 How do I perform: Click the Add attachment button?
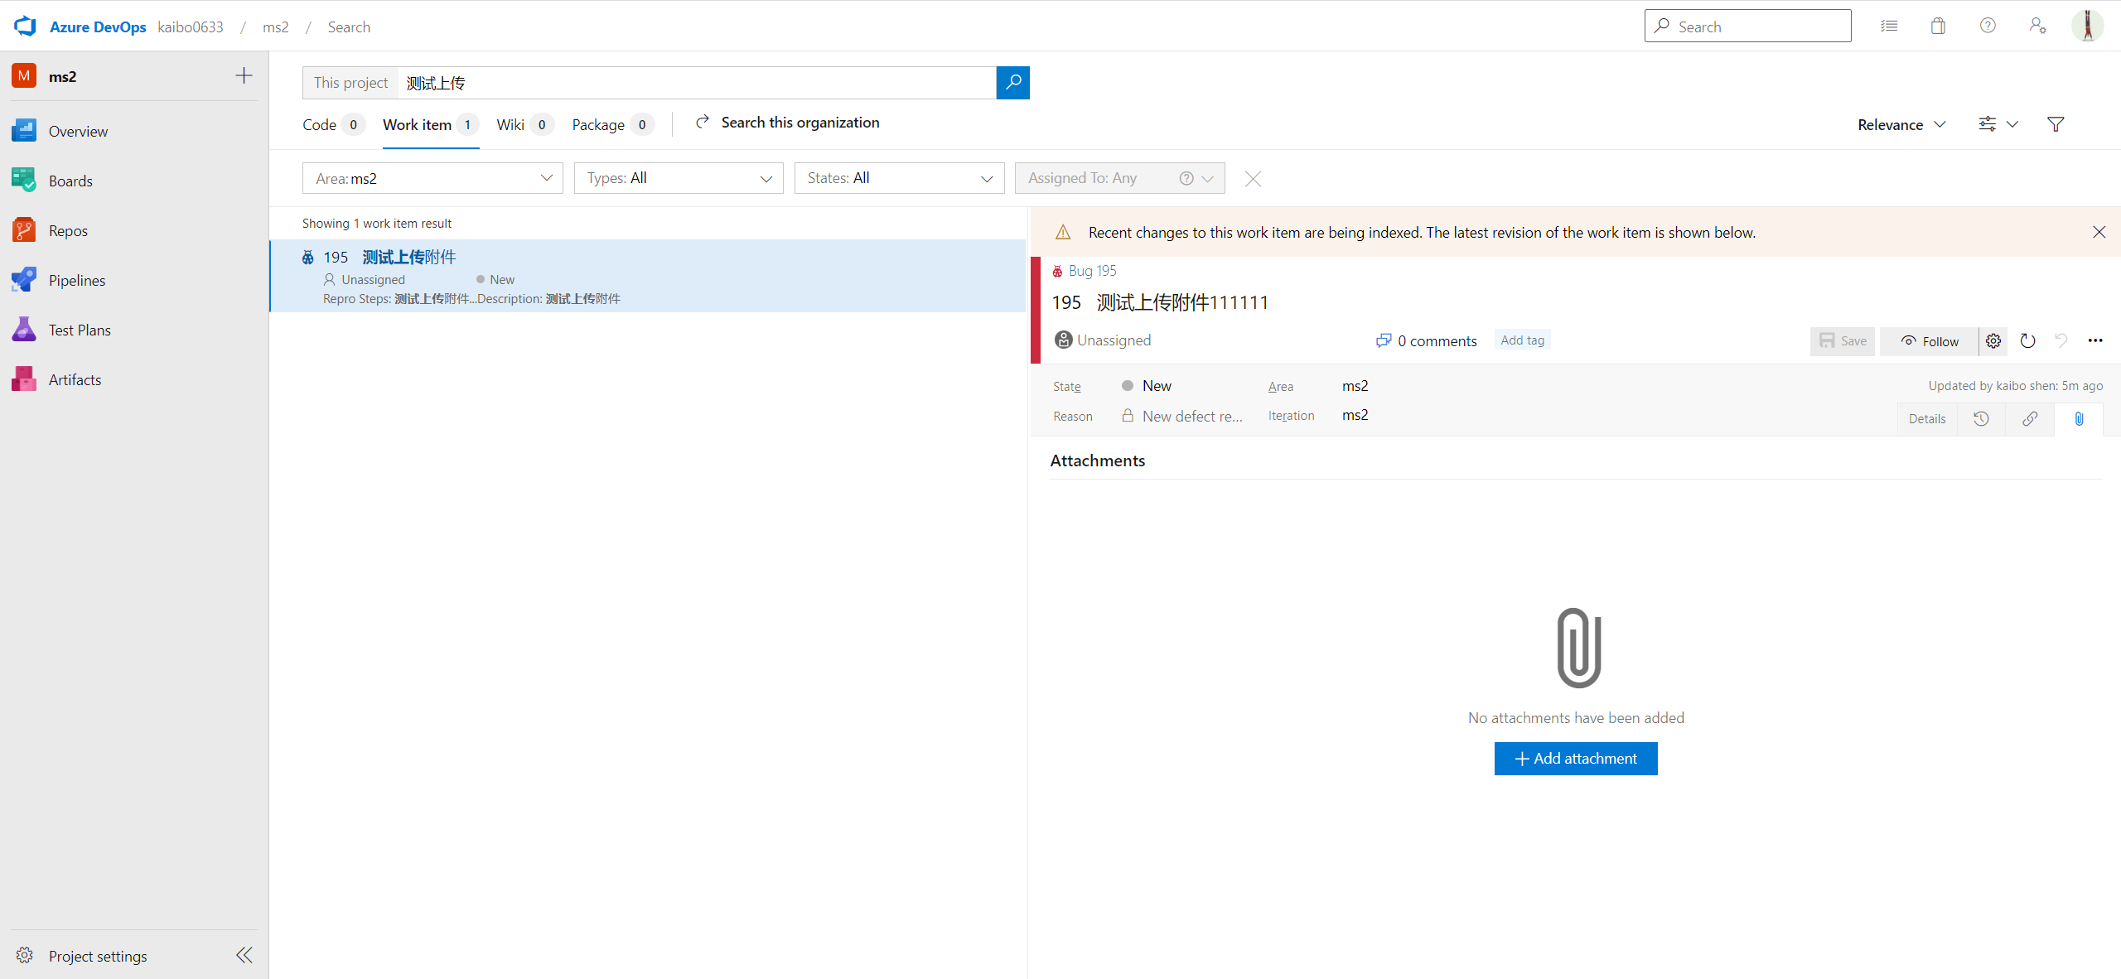1575,758
